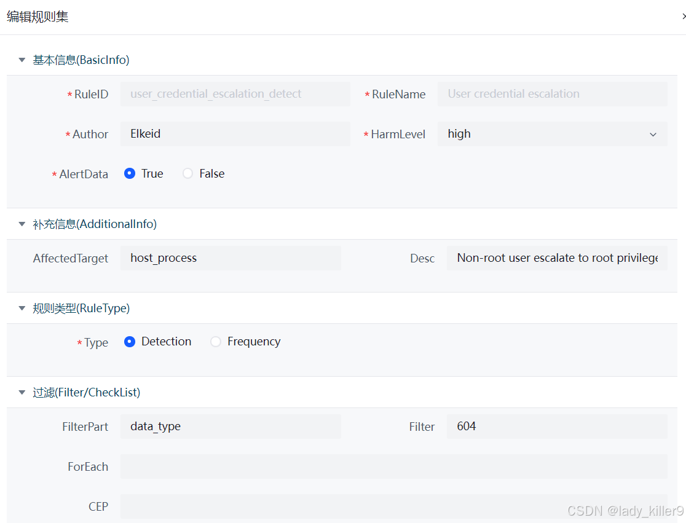Click the 基本信息(BasicInfo) section header

[x=81, y=60]
